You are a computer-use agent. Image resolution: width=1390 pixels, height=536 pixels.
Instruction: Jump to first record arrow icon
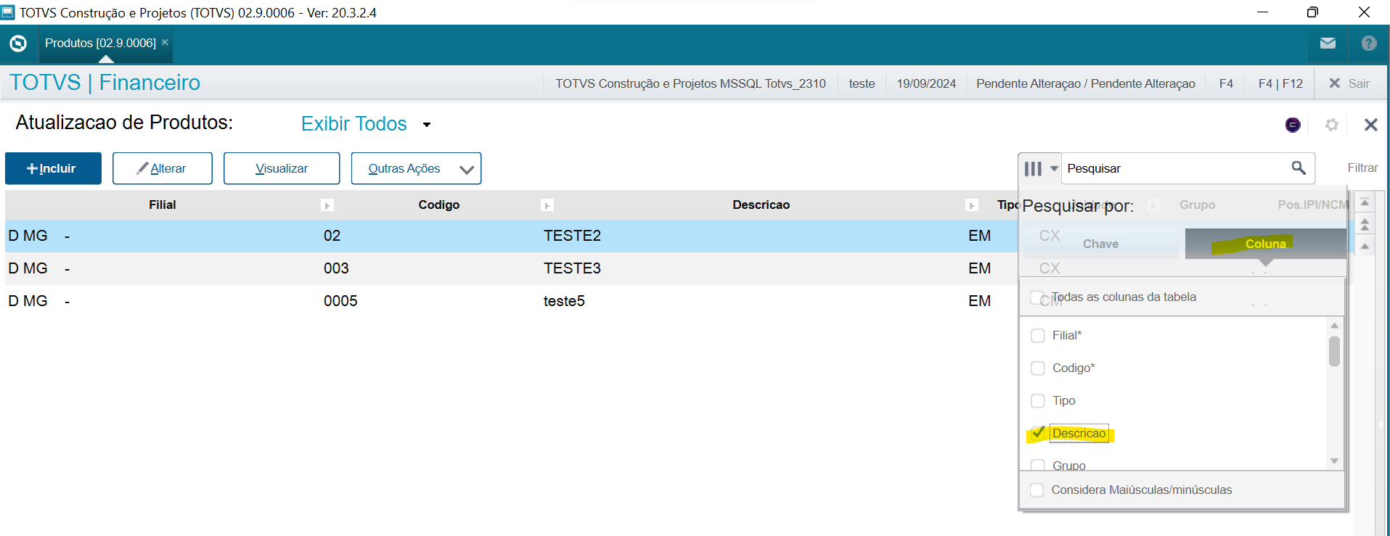pos(1365,202)
